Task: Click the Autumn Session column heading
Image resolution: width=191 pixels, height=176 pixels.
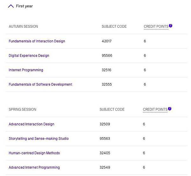Action: tap(23, 26)
